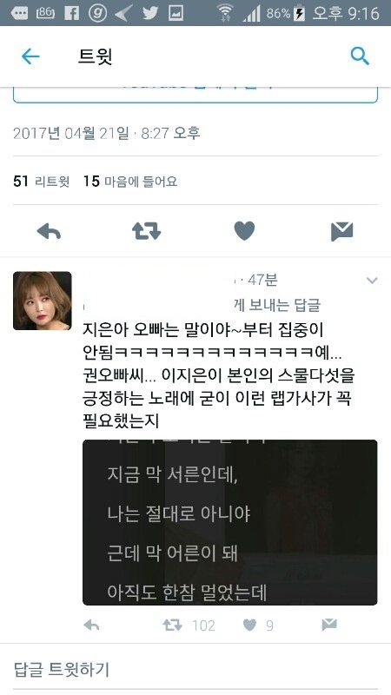Tap the Twitter bird notification icon
Image resolution: width=391 pixels, height=695 pixels.
tap(149, 13)
